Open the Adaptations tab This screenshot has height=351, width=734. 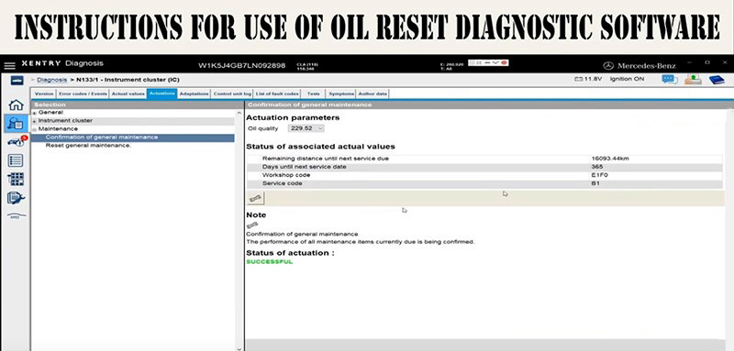[194, 94]
